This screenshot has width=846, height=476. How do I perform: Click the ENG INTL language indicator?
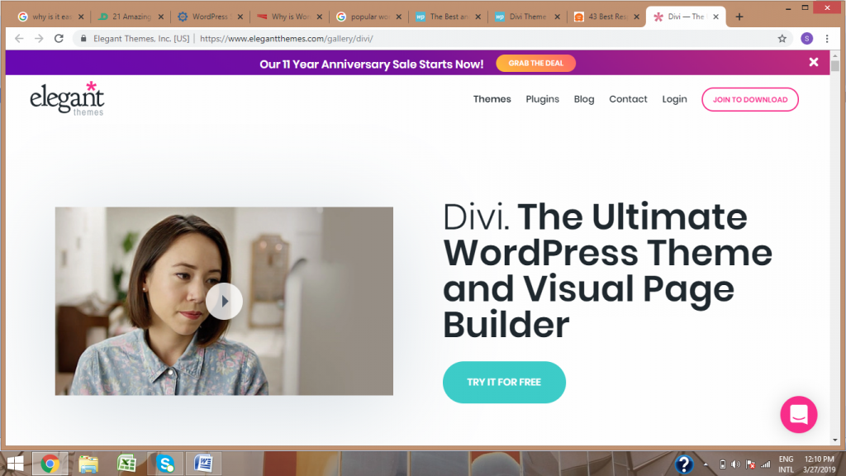click(787, 464)
